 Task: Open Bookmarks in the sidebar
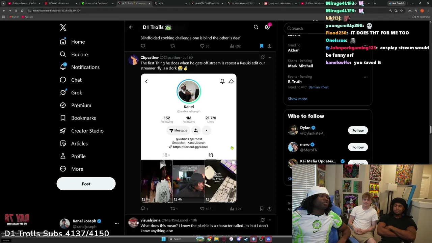[78, 118]
